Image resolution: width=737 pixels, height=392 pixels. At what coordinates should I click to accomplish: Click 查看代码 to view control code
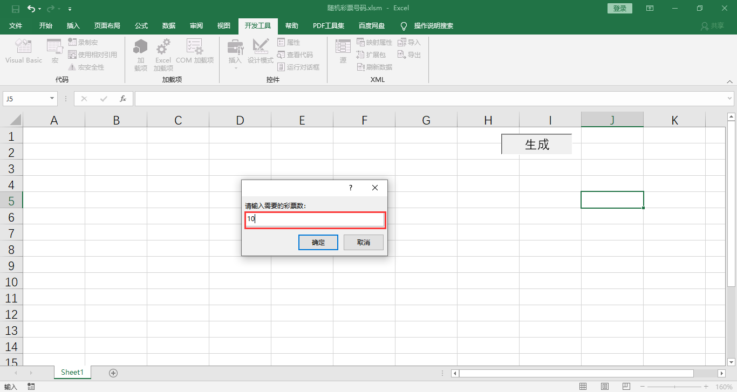pyautogui.click(x=297, y=54)
